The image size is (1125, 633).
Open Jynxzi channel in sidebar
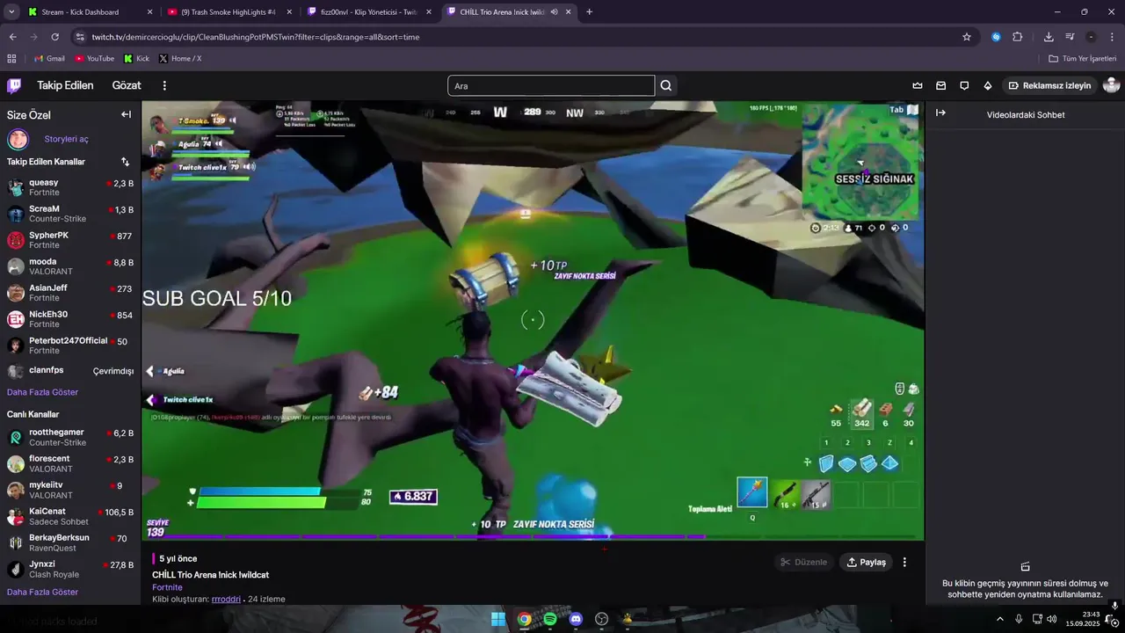70,569
